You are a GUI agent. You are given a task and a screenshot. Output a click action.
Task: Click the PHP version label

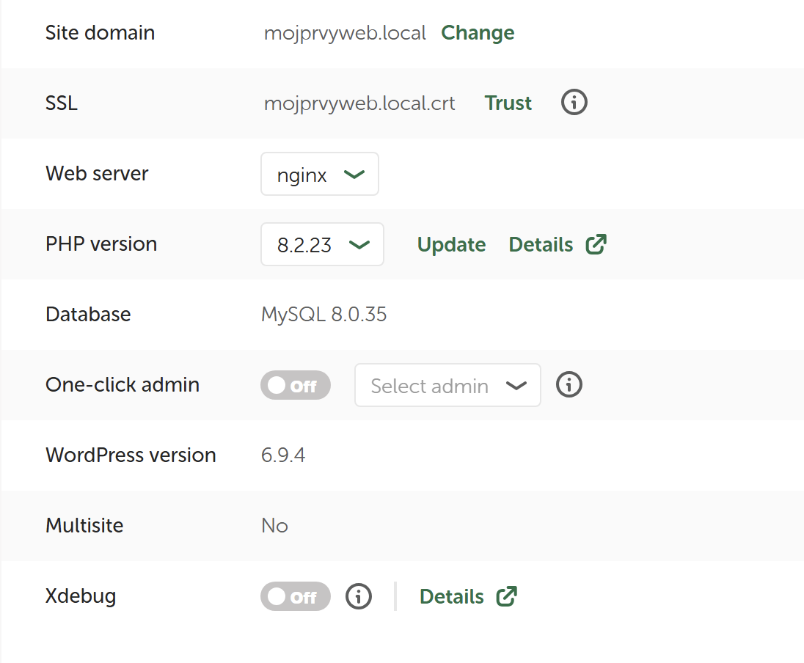tap(101, 244)
